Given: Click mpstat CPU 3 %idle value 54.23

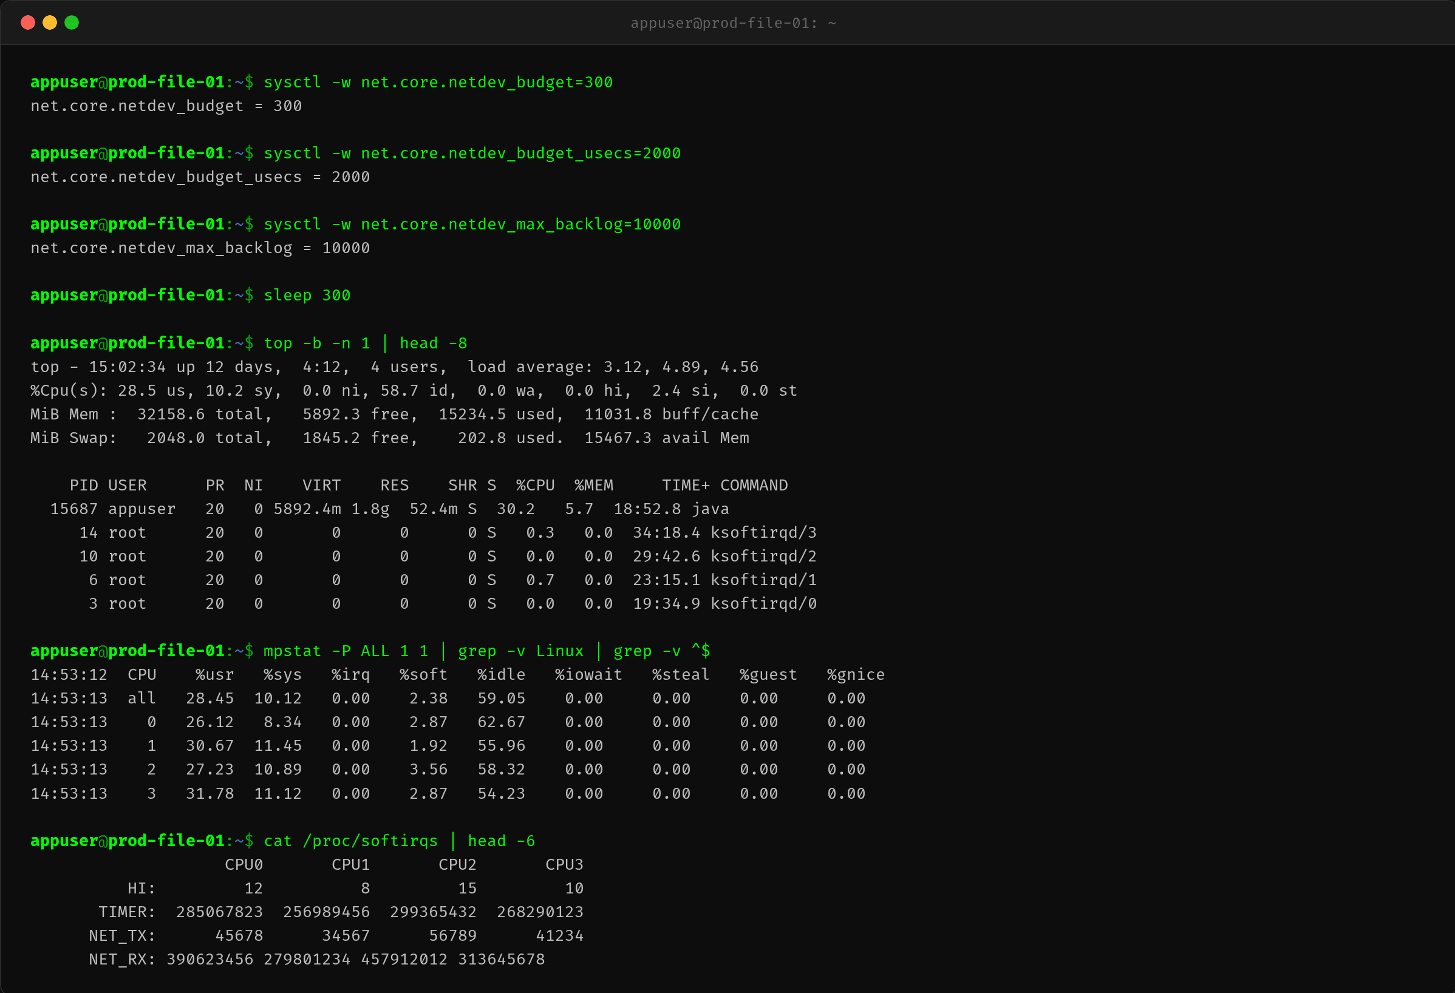Looking at the screenshot, I should click(502, 794).
